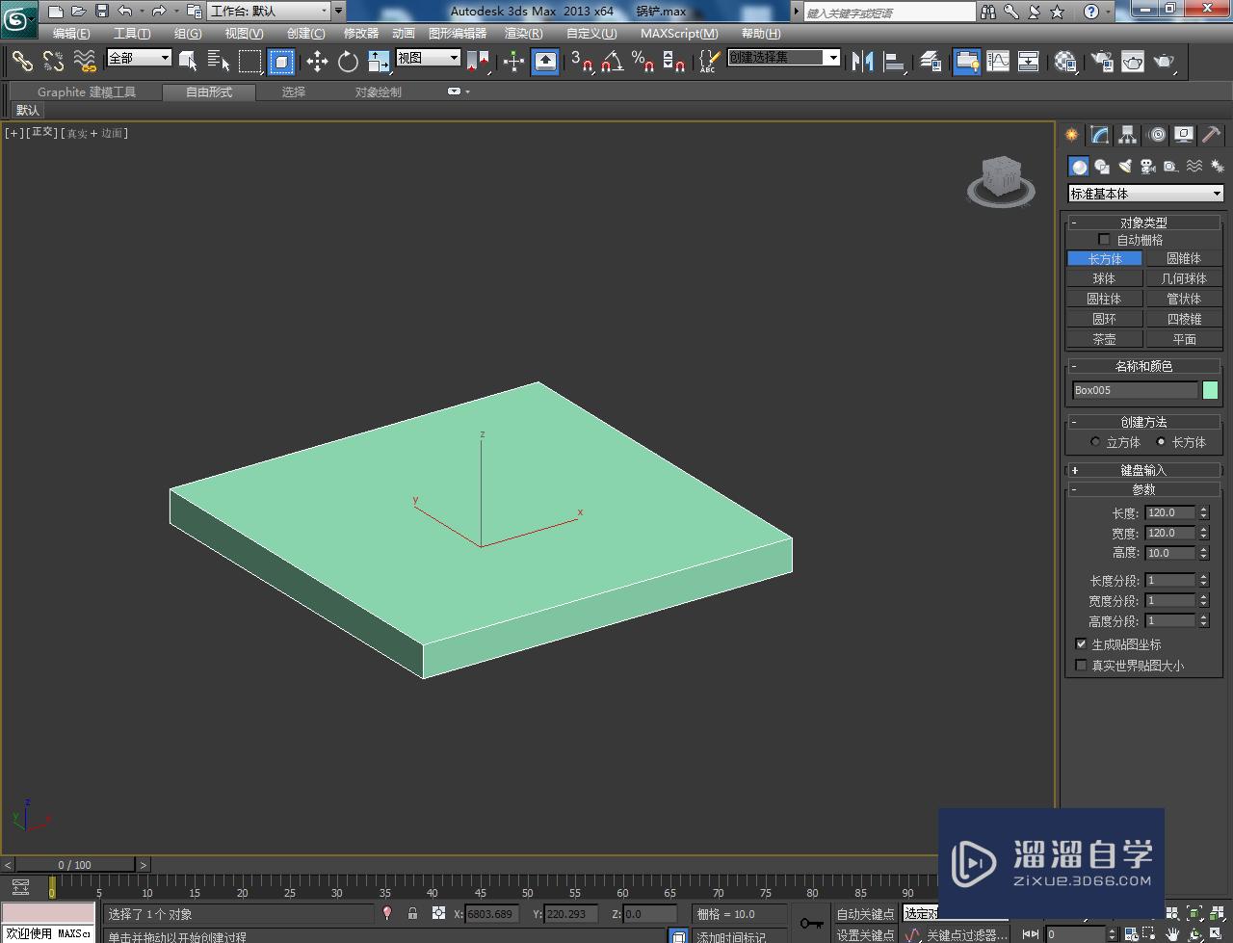Click the 圆柱体 object button
This screenshot has height=943, width=1233.
1104,299
